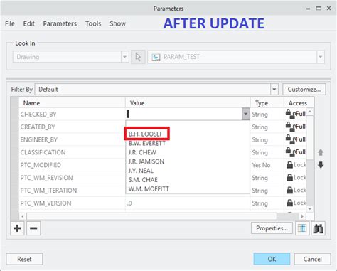The image size is (337, 271).
Task: Click the table's horizontal scrollbar
Action: point(152,216)
